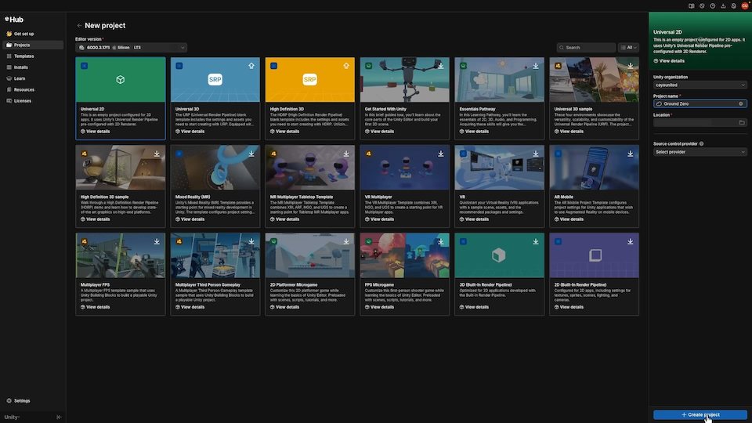
Task: Click the cloud icon in Project name field
Action: 659,103
